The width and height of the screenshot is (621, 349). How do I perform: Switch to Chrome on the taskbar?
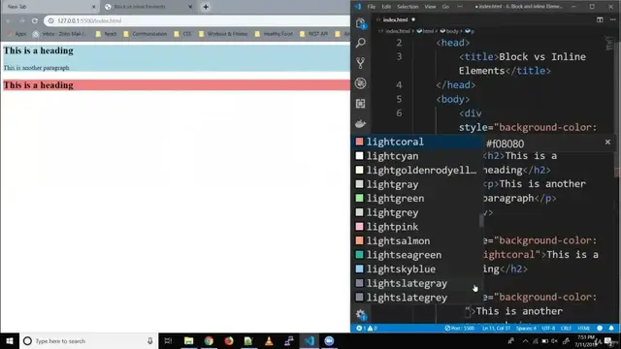(x=209, y=341)
